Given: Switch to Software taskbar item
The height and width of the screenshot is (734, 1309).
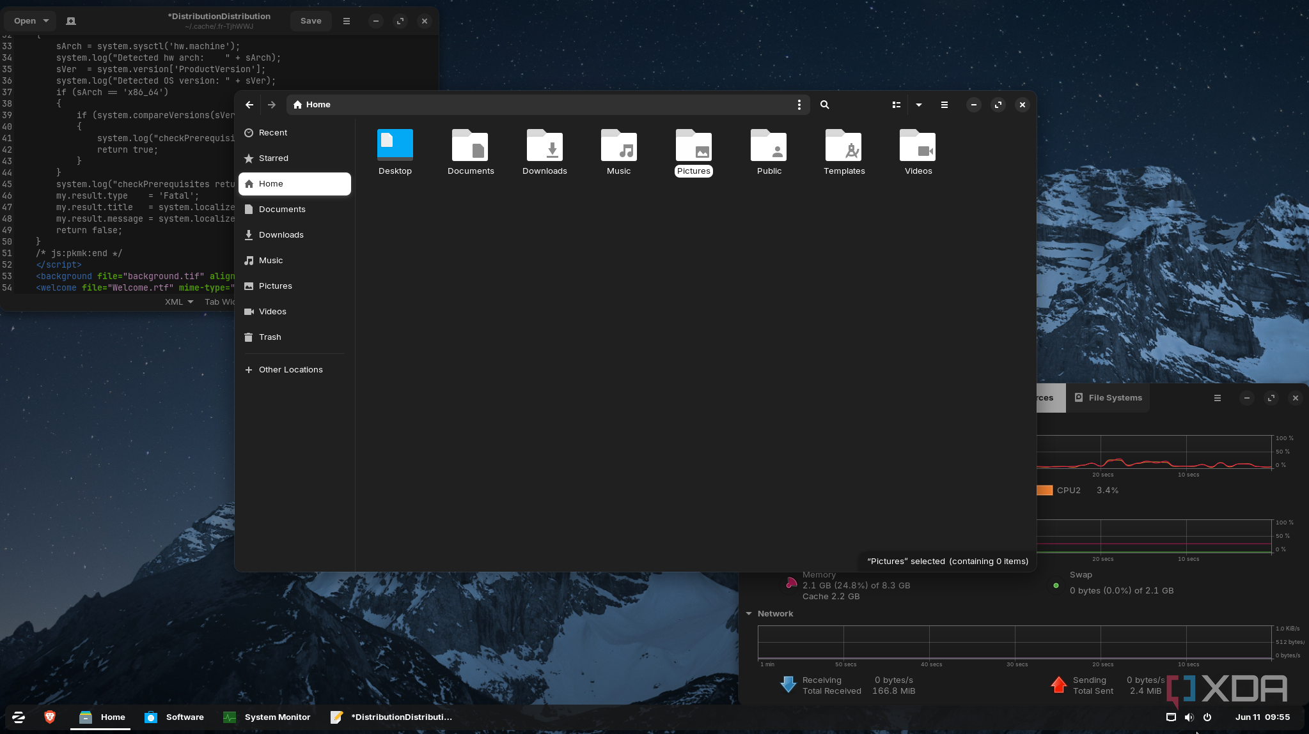Looking at the screenshot, I should pos(173,717).
